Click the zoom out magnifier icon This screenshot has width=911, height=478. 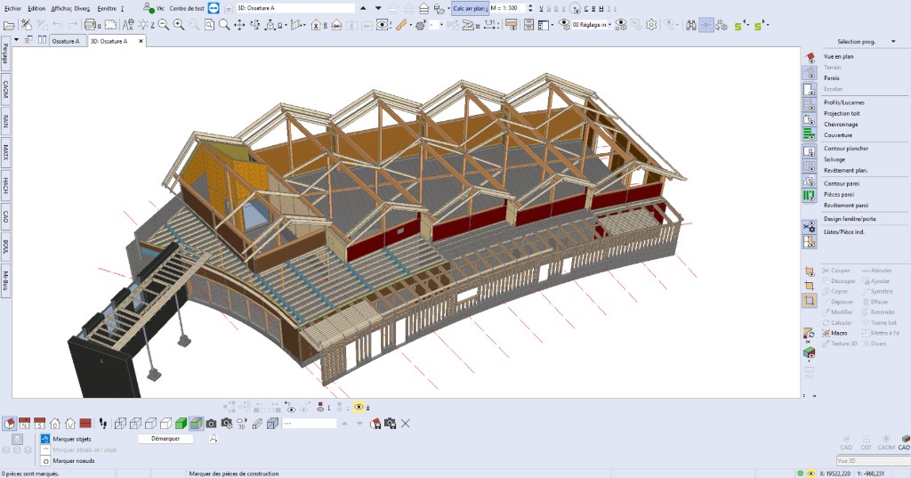(x=164, y=25)
